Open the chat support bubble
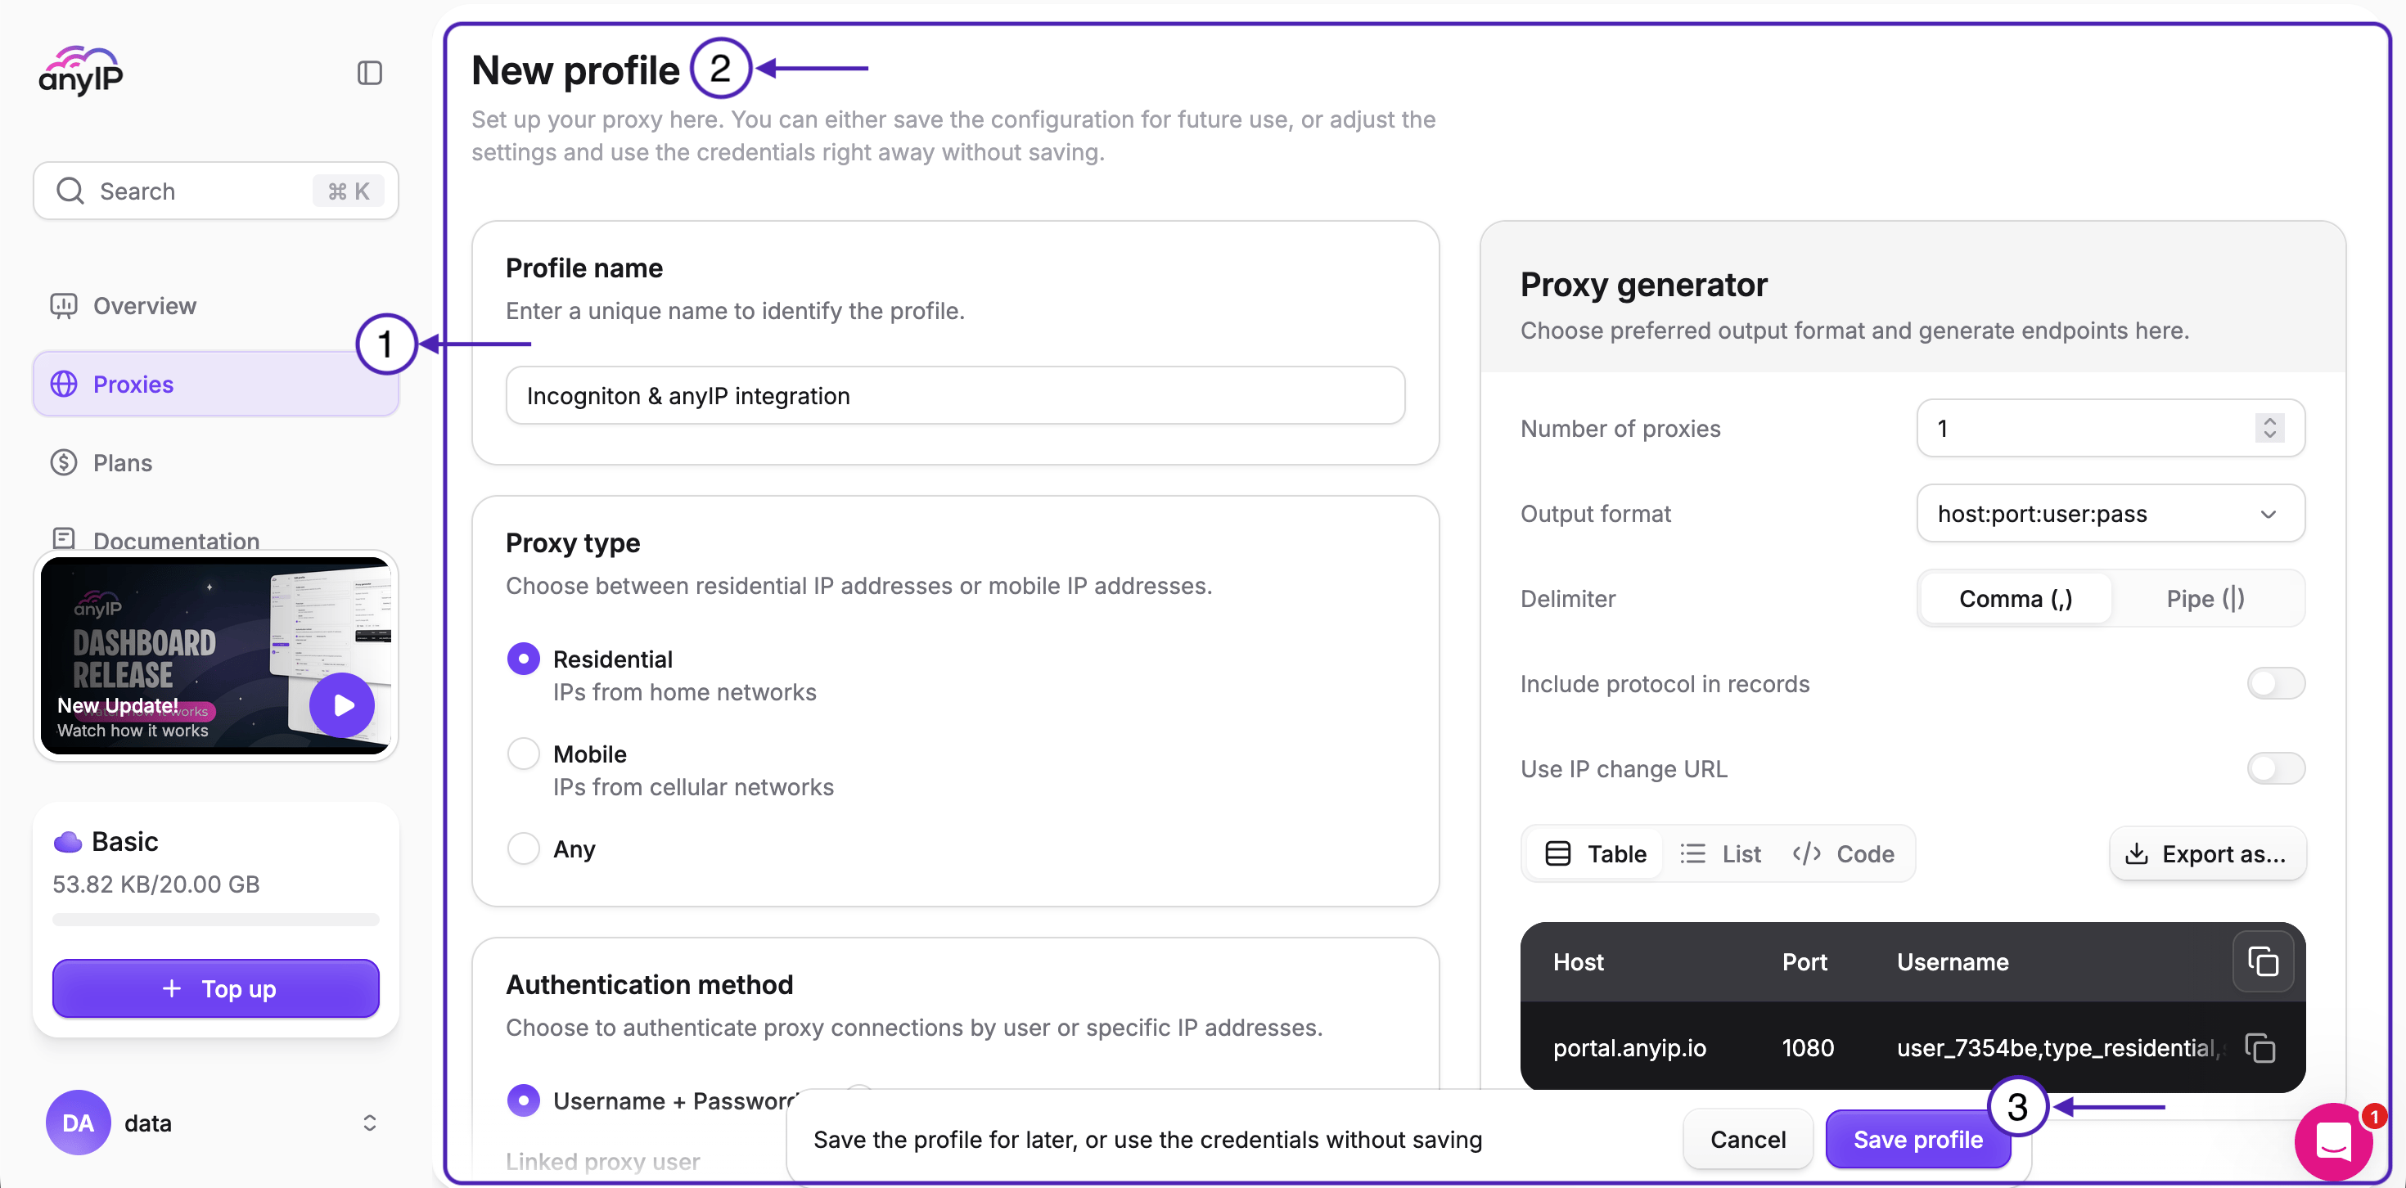Viewport: 2406px width, 1188px height. point(2334,1141)
